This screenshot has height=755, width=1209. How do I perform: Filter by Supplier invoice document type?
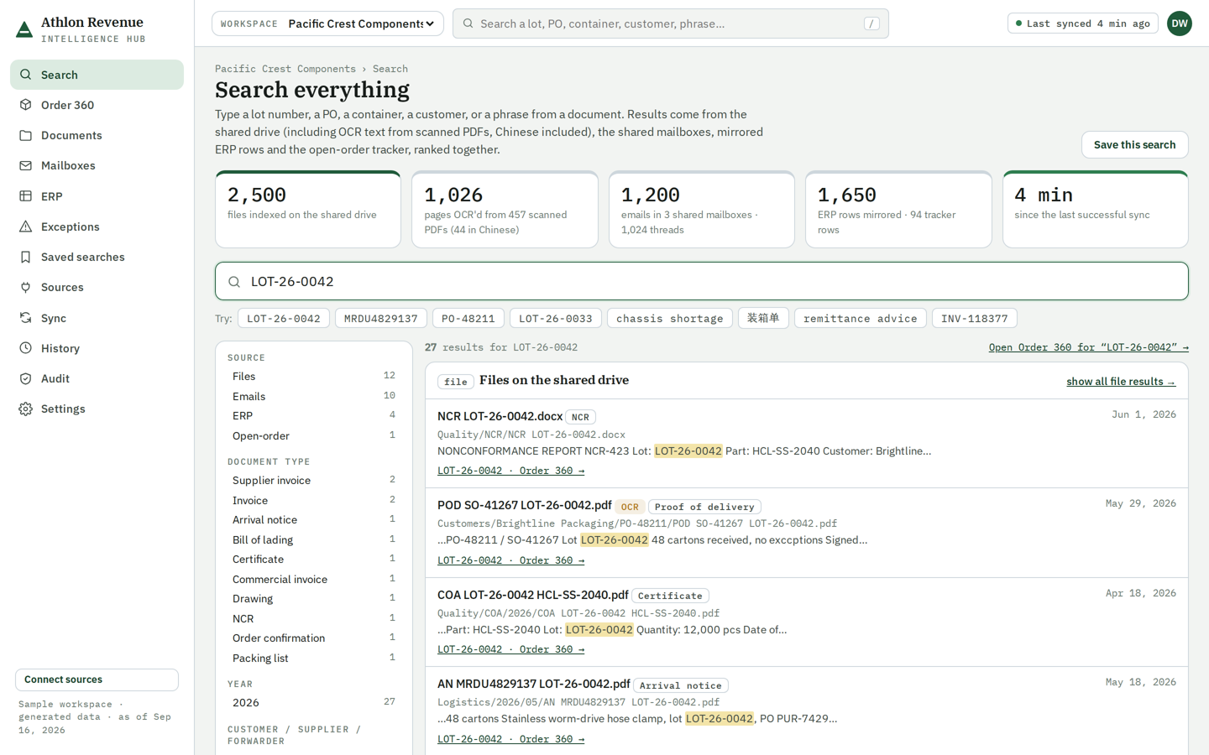pos(313,480)
